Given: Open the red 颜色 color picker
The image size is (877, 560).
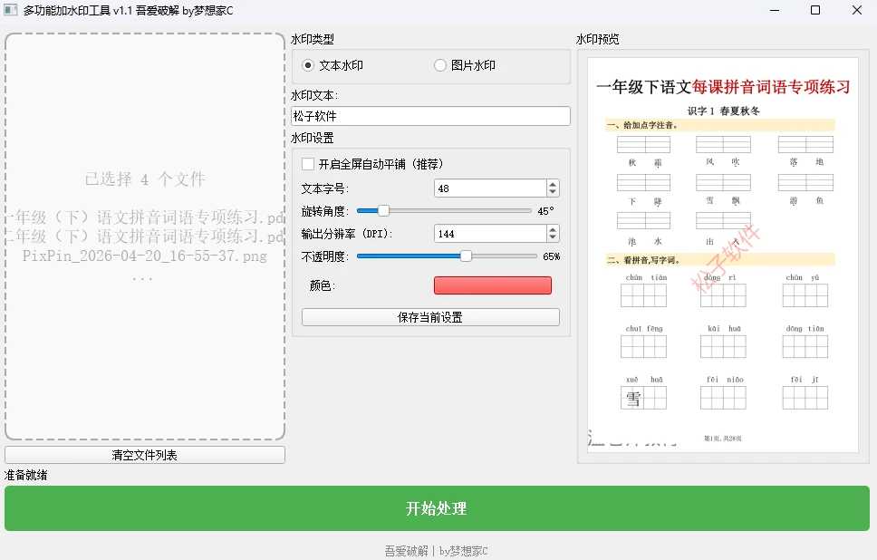Looking at the screenshot, I should click(x=493, y=285).
